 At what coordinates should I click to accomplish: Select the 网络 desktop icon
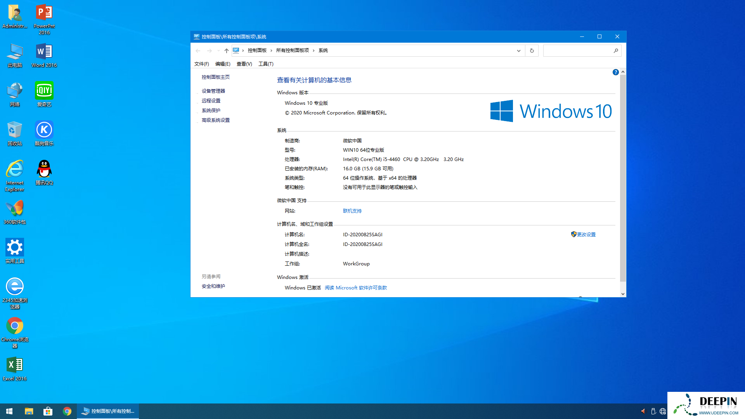pyautogui.click(x=15, y=95)
